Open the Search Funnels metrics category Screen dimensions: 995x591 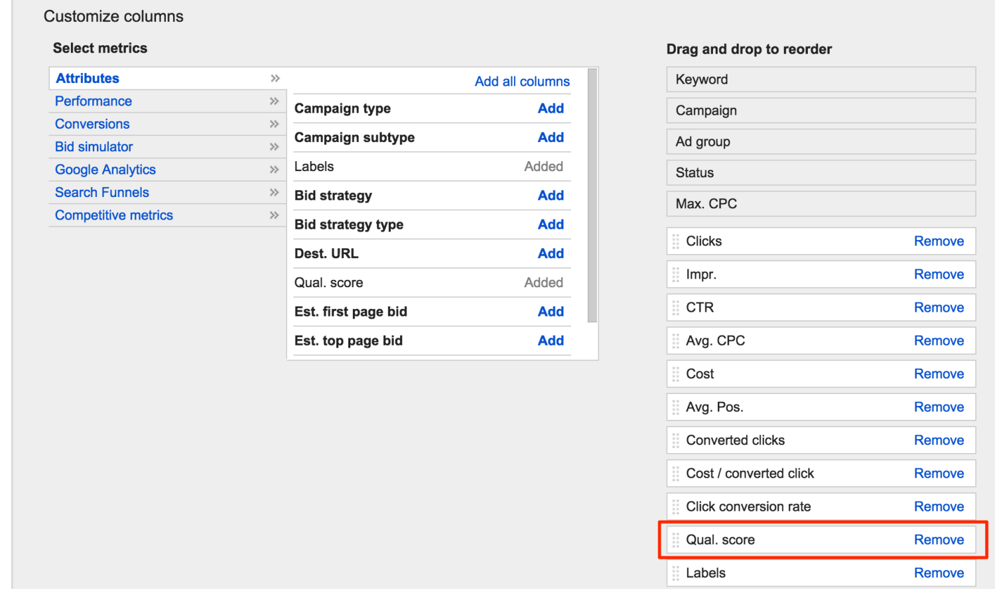(x=102, y=192)
